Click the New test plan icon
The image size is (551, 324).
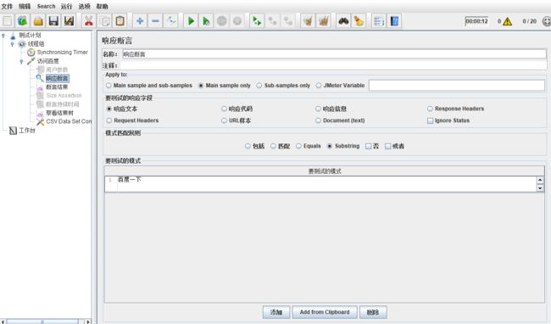(8, 21)
